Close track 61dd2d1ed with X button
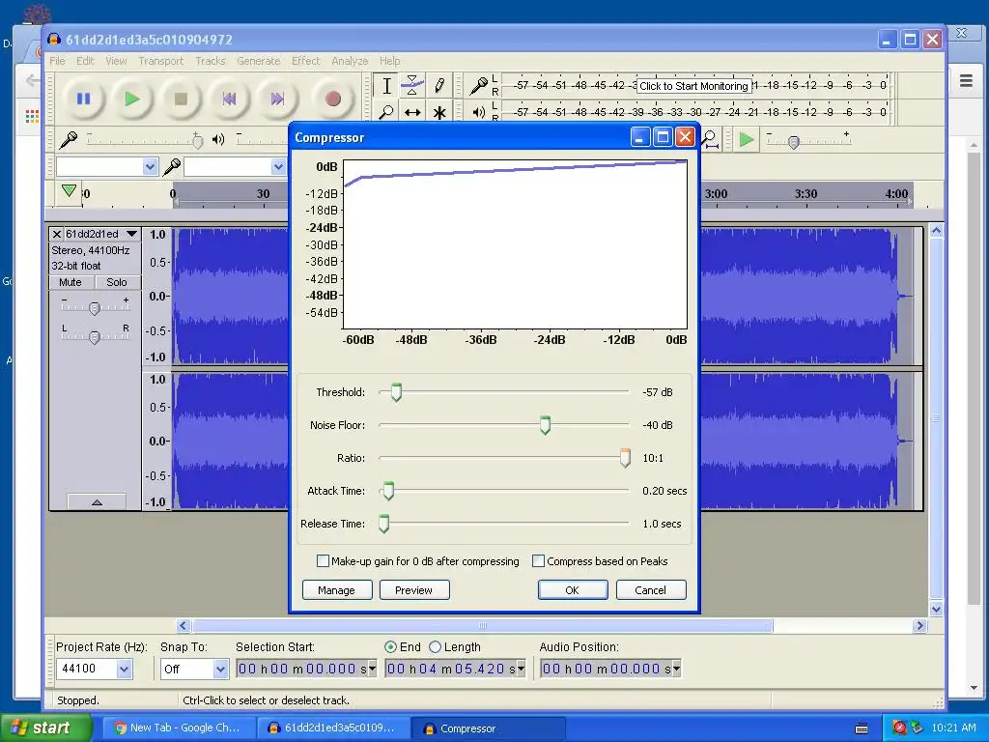Image resolution: width=989 pixels, height=742 pixels. tap(57, 234)
